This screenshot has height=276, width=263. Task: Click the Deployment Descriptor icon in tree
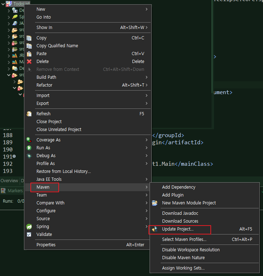click(x=15, y=10)
